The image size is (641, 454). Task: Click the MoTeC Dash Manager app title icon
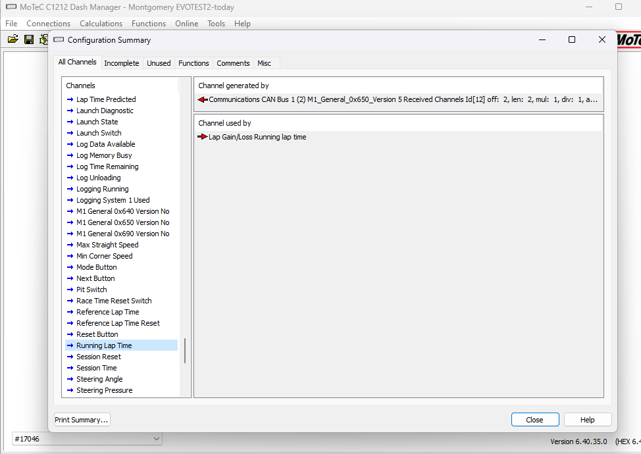[x=11, y=7]
